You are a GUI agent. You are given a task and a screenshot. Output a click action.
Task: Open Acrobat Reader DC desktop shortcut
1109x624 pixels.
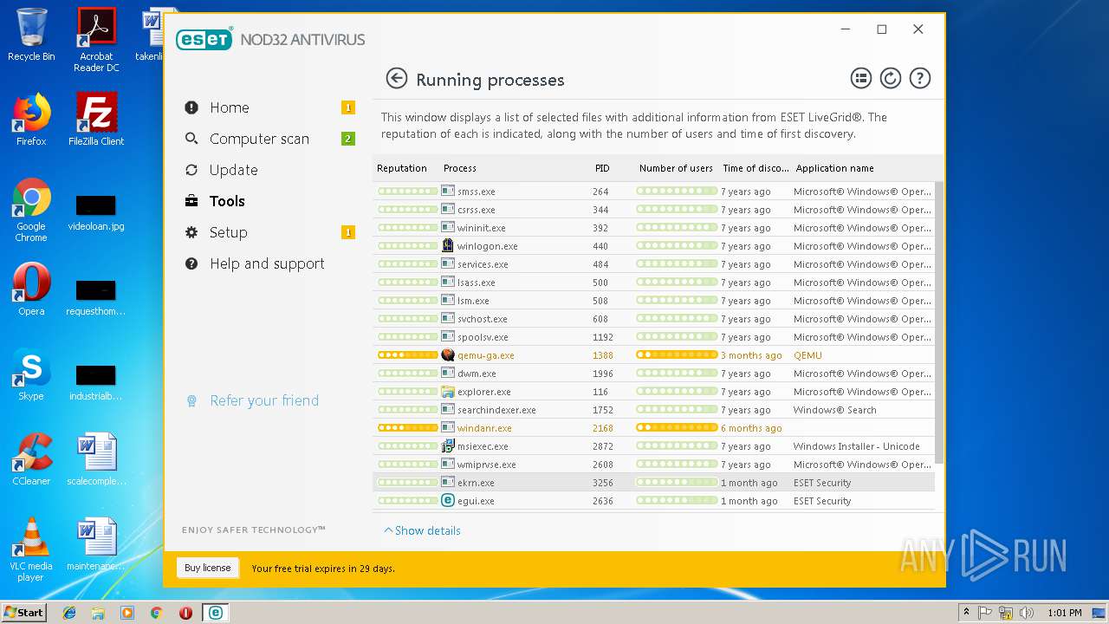[96, 40]
